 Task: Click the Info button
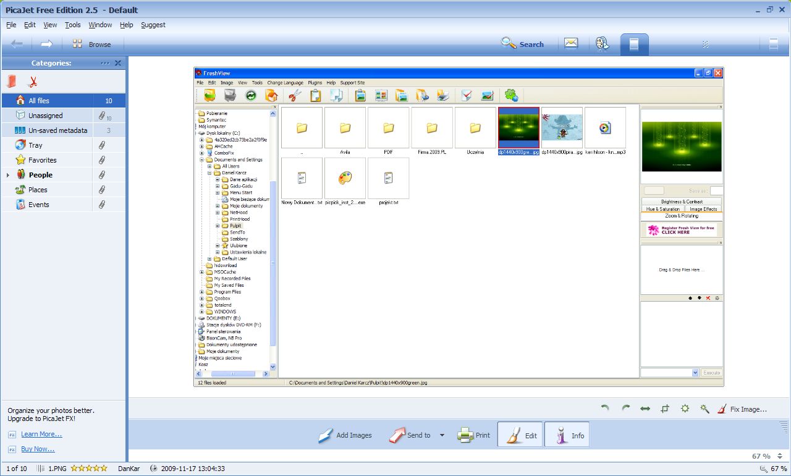[567, 435]
